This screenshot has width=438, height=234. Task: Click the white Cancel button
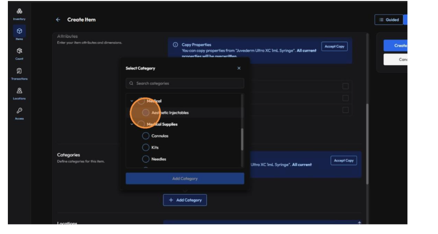[395, 60]
